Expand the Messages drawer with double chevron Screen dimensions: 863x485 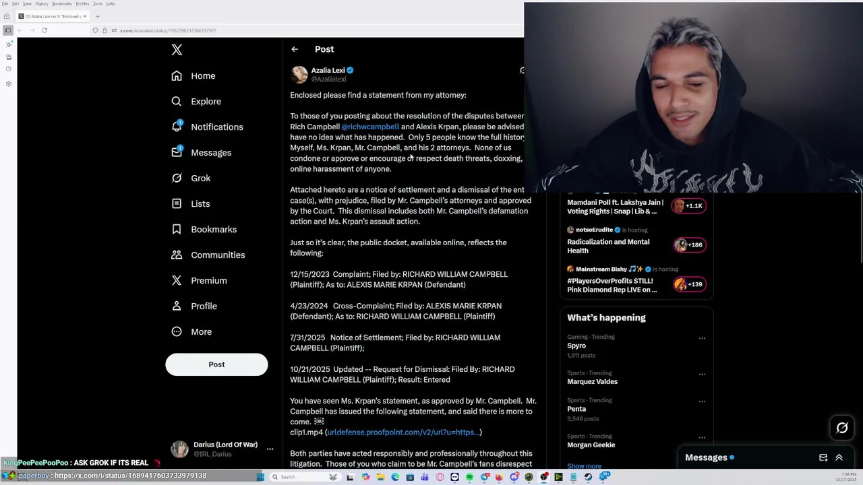tap(839, 458)
